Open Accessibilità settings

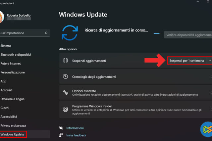9,117
